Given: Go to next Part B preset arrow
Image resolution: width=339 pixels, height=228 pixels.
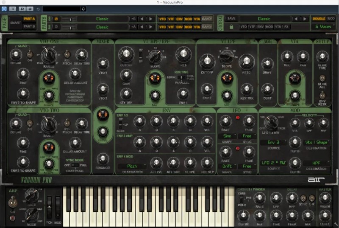Looking at the screenshot, I should (x=151, y=27).
